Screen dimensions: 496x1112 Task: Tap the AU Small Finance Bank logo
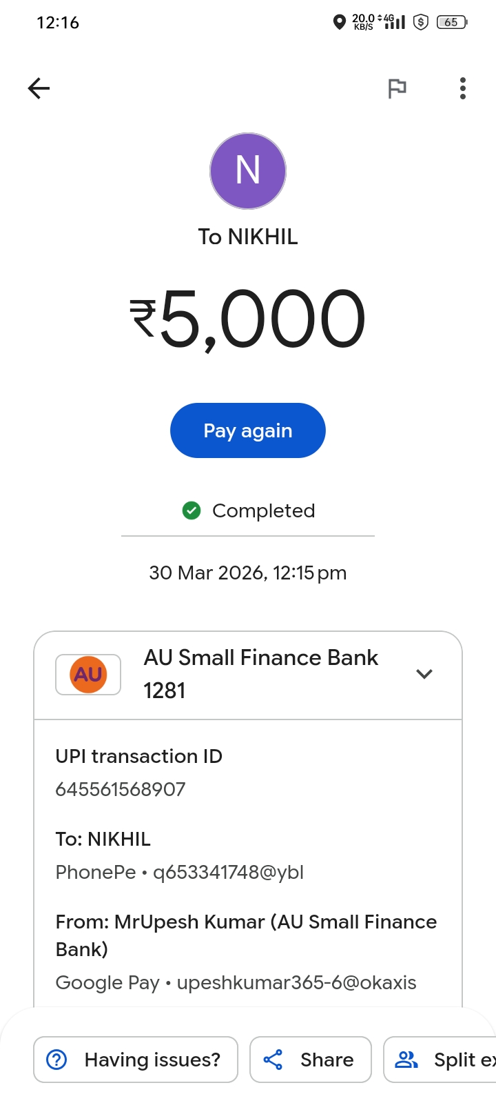pyautogui.click(x=88, y=674)
